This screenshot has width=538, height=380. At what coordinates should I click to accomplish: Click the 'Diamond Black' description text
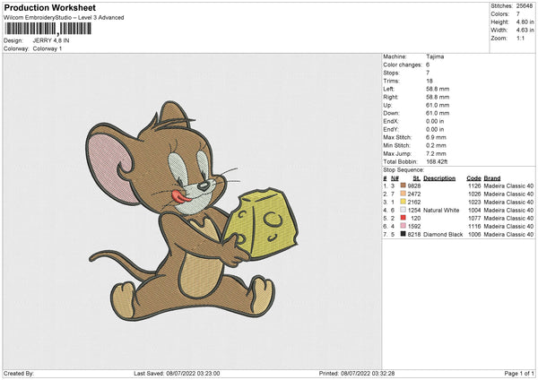pos(443,234)
